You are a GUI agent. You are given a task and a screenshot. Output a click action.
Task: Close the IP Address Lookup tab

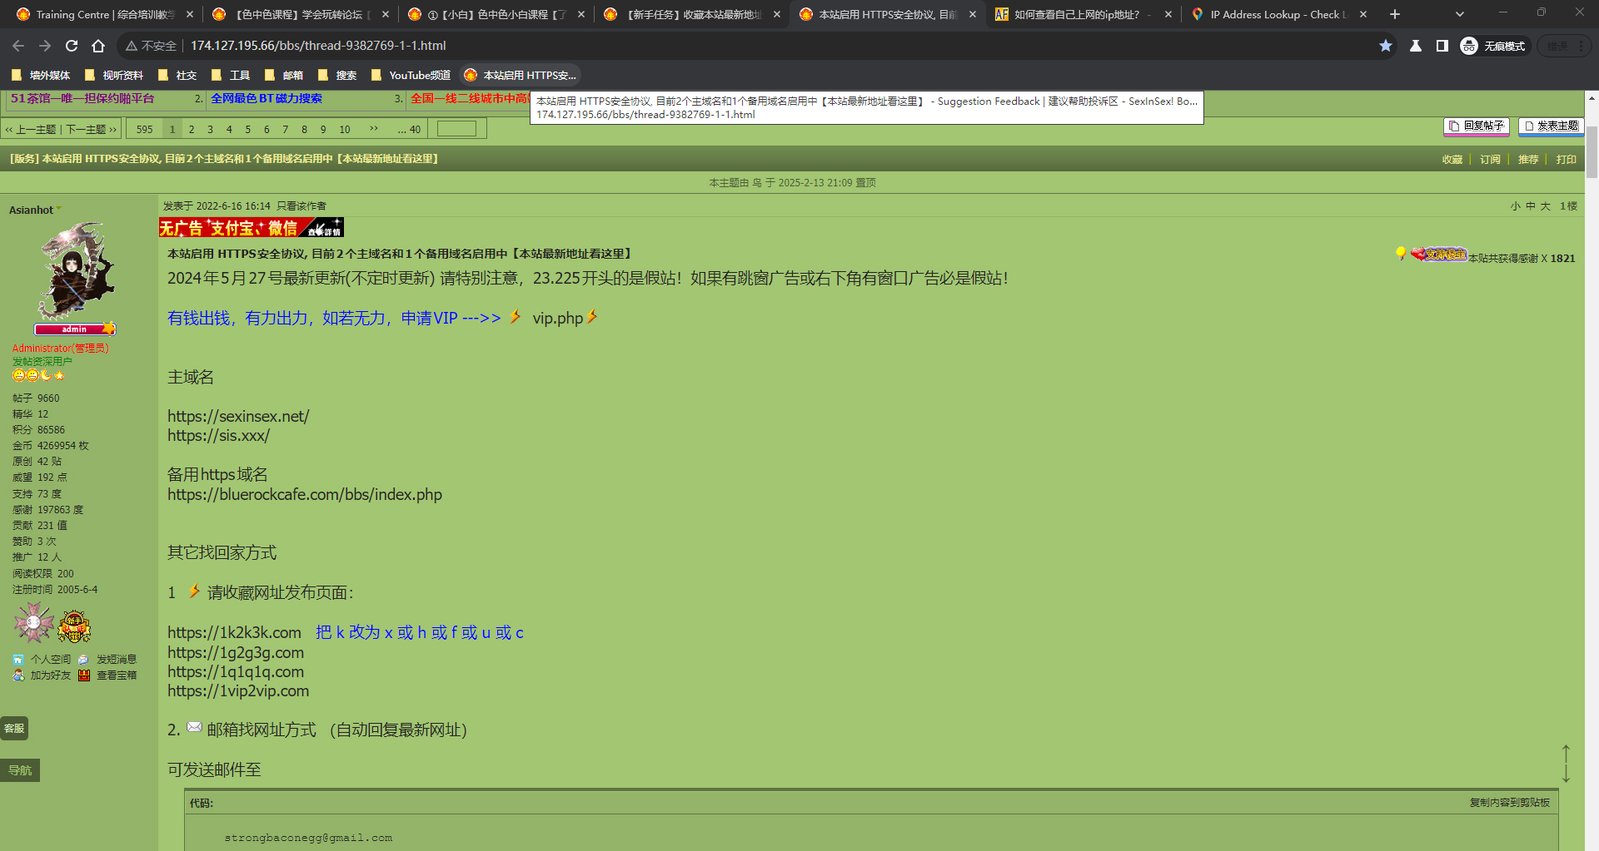[x=1362, y=14]
